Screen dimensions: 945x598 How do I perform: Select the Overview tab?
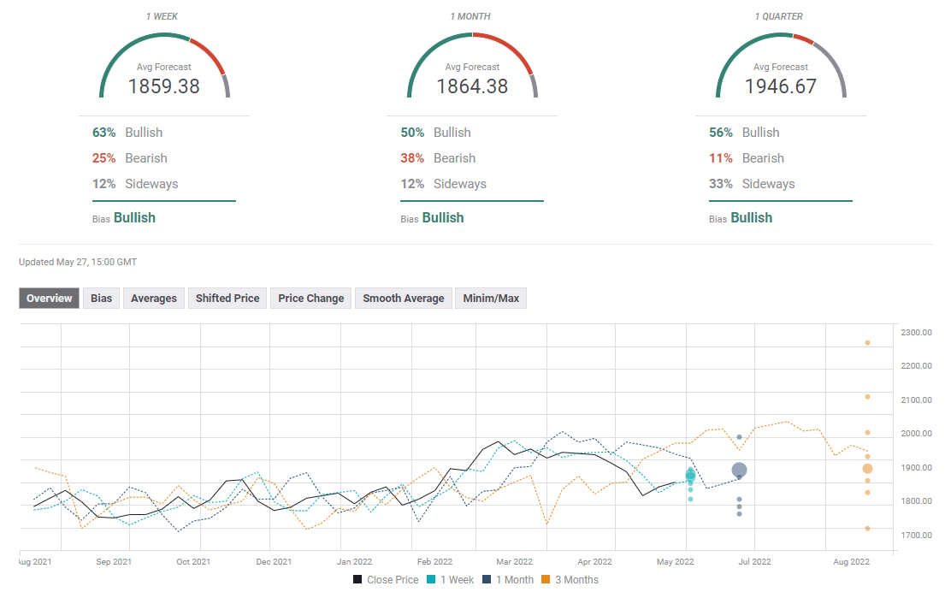point(49,298)
